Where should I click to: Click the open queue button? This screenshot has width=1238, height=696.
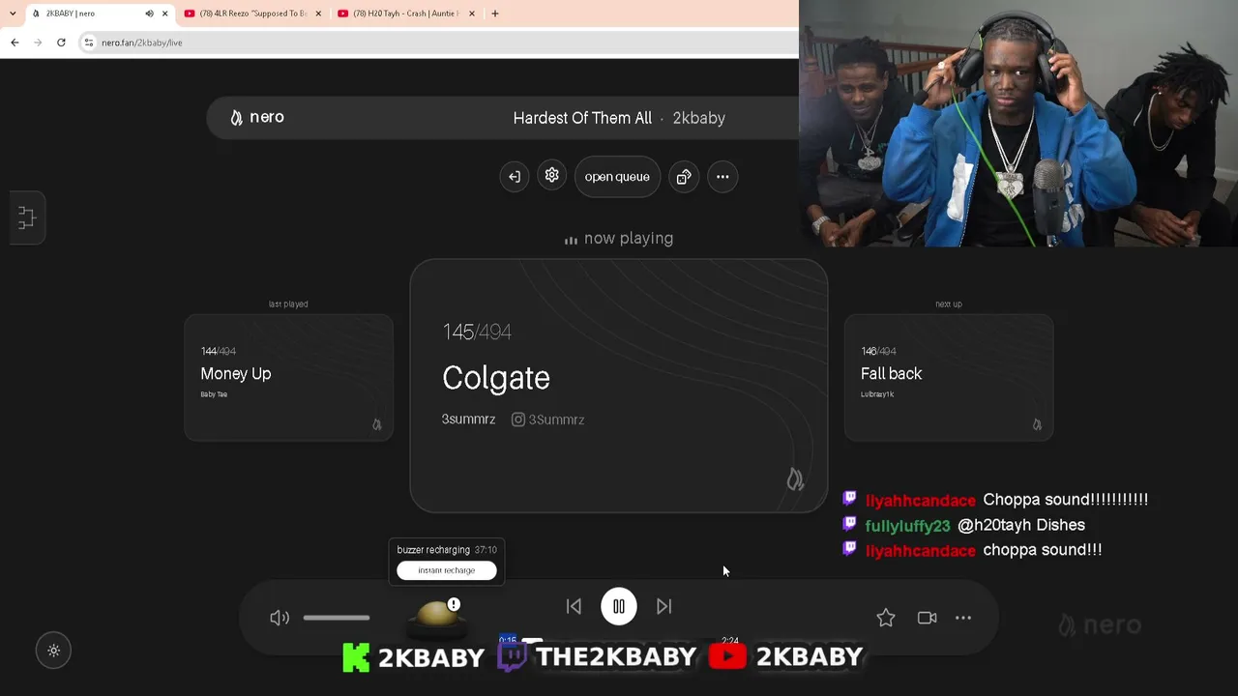point(617,177)
